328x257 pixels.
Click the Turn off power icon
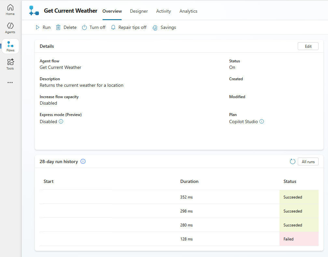coord(84,27)
